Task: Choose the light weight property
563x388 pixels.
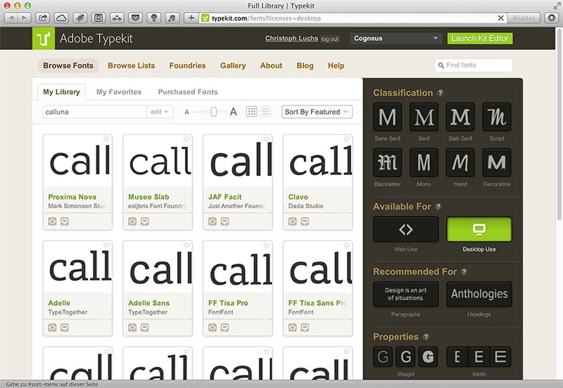Action: click(x=383, y=357)
